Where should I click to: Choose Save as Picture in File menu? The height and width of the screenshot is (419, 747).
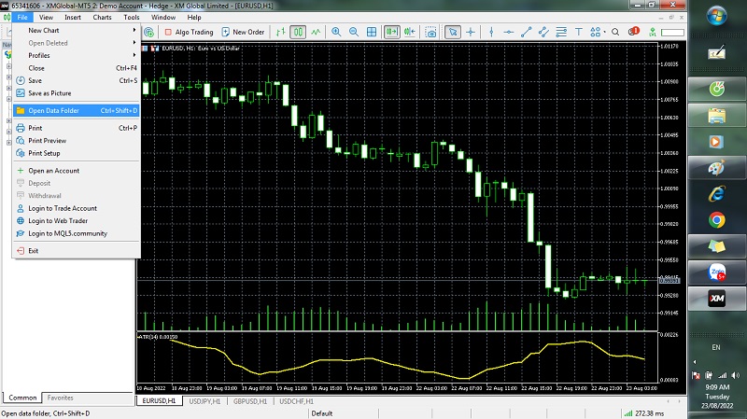[x=49, y=93]
